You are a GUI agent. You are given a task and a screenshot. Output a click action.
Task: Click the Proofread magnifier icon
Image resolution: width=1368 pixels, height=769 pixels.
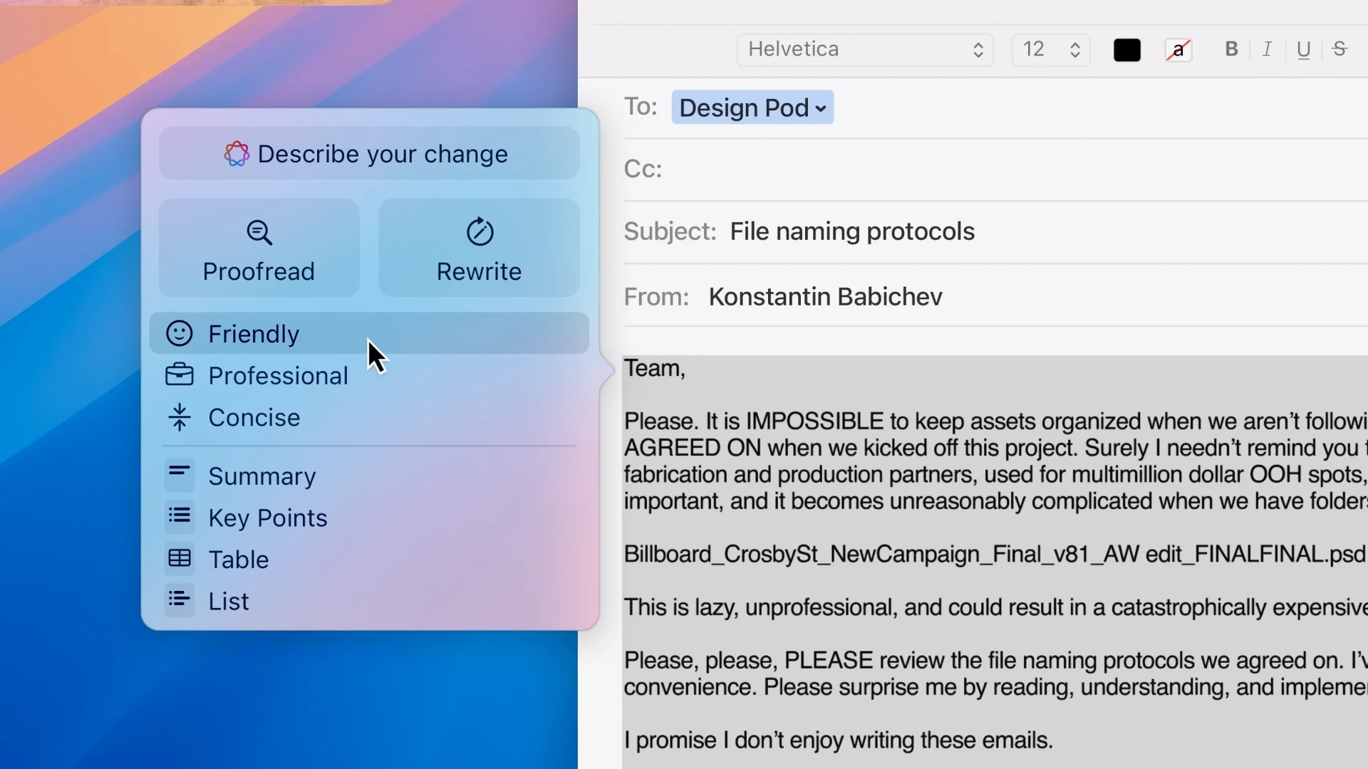(x=259, y=232)
